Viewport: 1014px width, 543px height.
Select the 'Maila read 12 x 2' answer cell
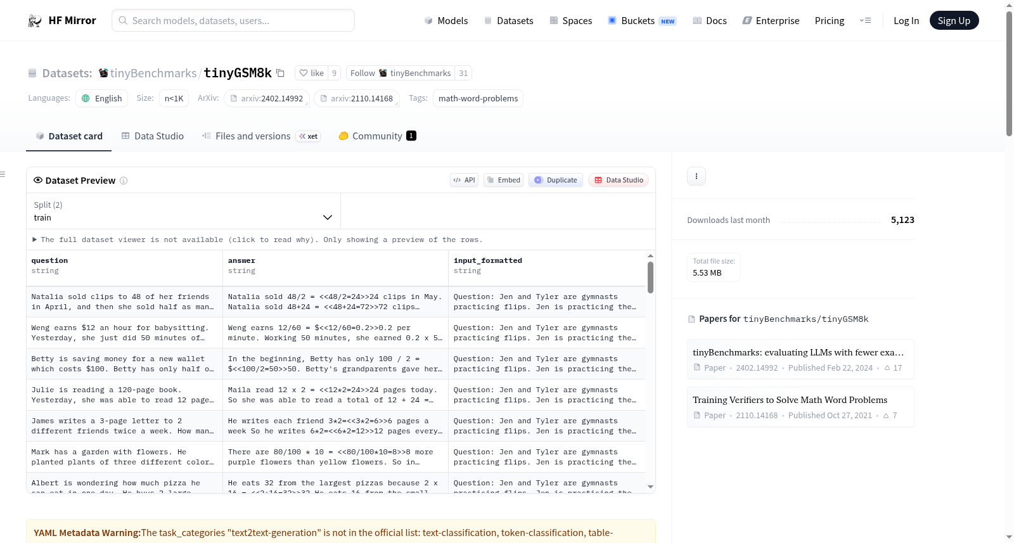click(336, 395)
